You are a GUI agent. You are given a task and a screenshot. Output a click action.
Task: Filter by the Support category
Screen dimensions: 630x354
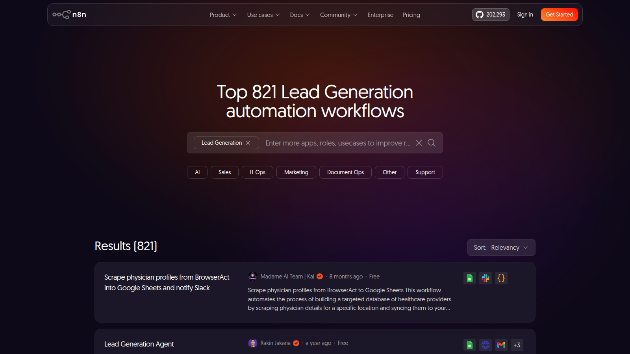point(425,172)
